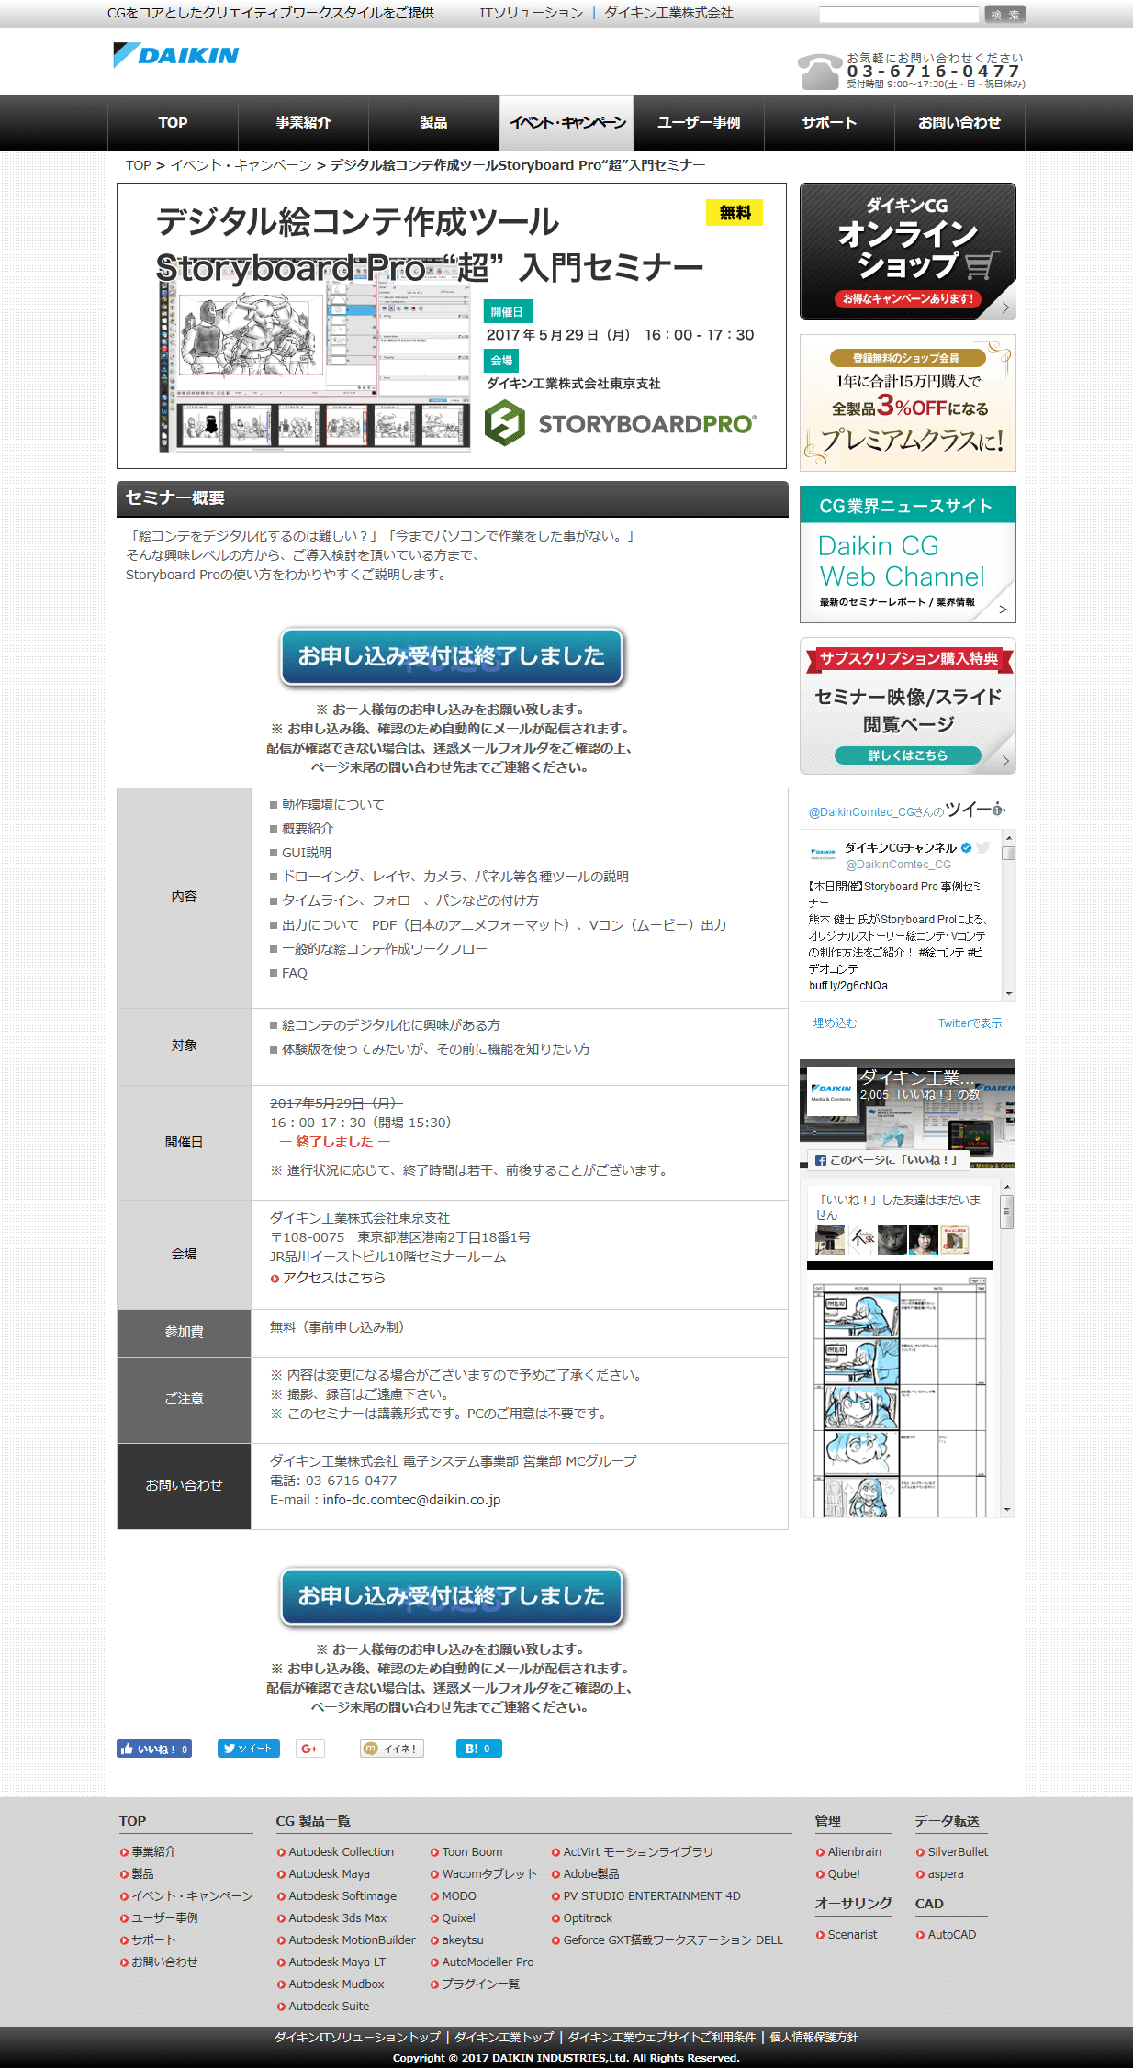Click footer link Alienbrain
This screenshot has width=1133, height=2068.
854,1852
